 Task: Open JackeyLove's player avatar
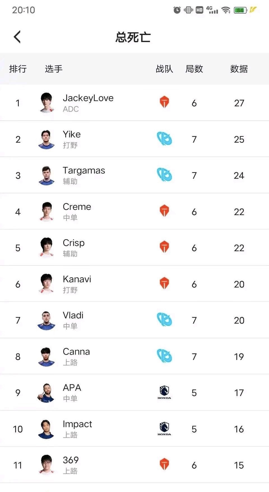pos(47,102)
